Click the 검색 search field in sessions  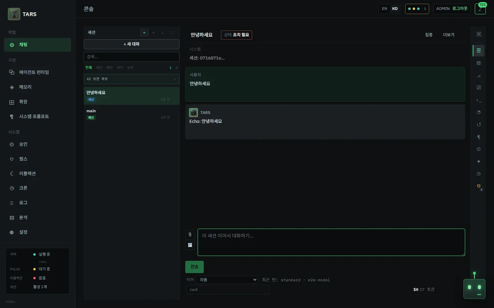pyautogui.click(x=132, y=57)
